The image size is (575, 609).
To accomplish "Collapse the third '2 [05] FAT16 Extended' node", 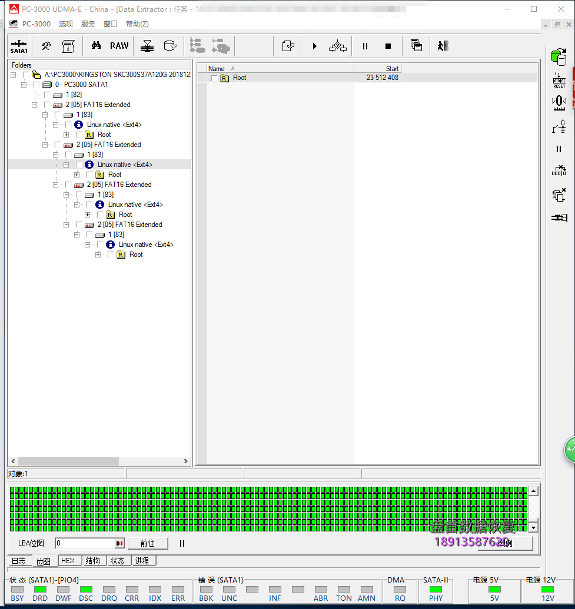I will point(56,185).
